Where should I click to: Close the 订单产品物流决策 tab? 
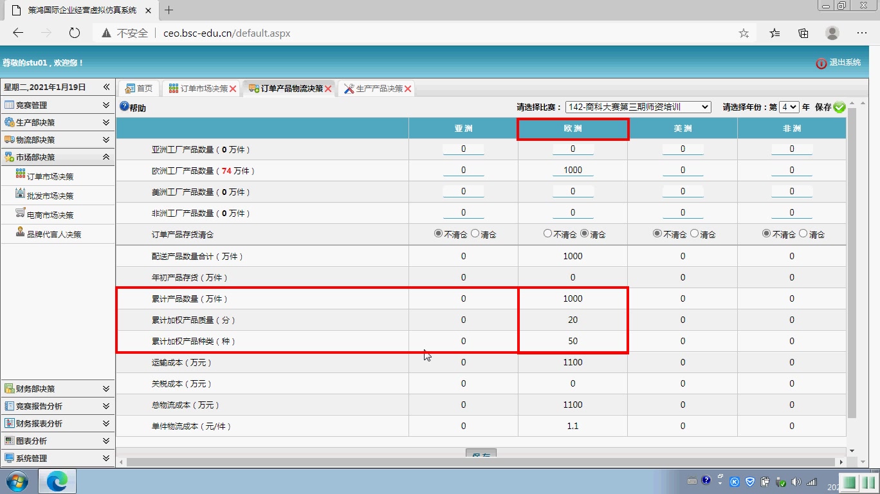[x=328, y=89]
